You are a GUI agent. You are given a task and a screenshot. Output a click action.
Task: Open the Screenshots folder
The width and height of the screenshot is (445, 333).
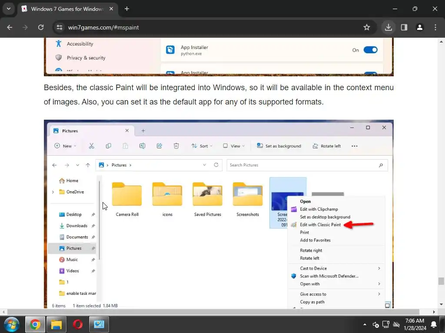pos(248,199)
